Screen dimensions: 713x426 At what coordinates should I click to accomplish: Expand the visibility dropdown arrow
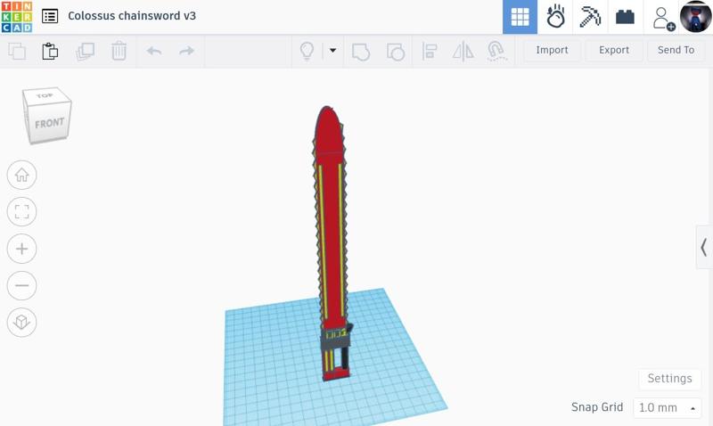click(332, 51)
